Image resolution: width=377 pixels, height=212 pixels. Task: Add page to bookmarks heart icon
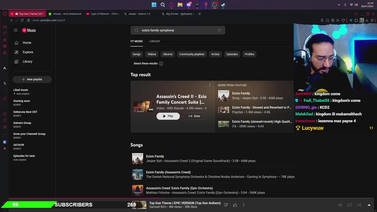[343, 20]
